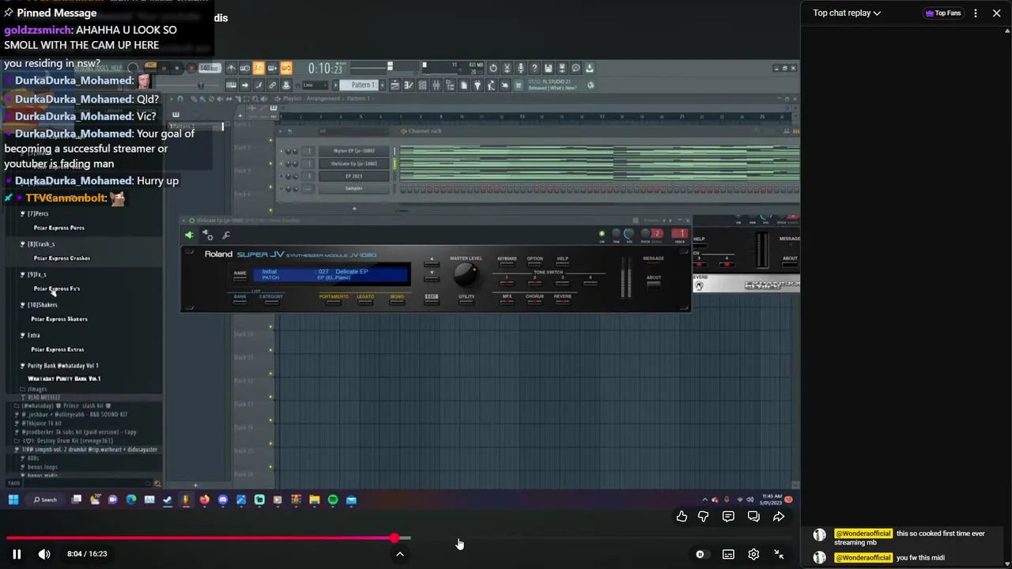This screenshot has width=1012, height=569.
Task: Open plugin options gear arrow icon
Action: click(x=207, y=236)
